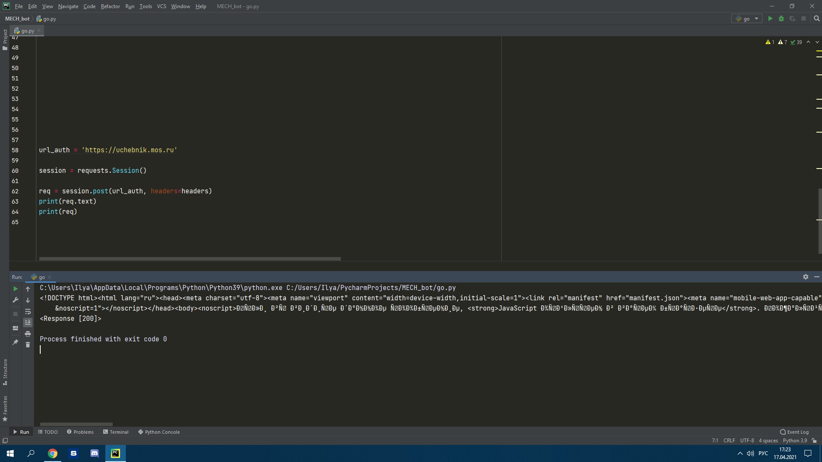Open Search Everywhere magnifier icon
This screenshot has height=462, width=822.
pyautogui.click(x=816, y=19)
